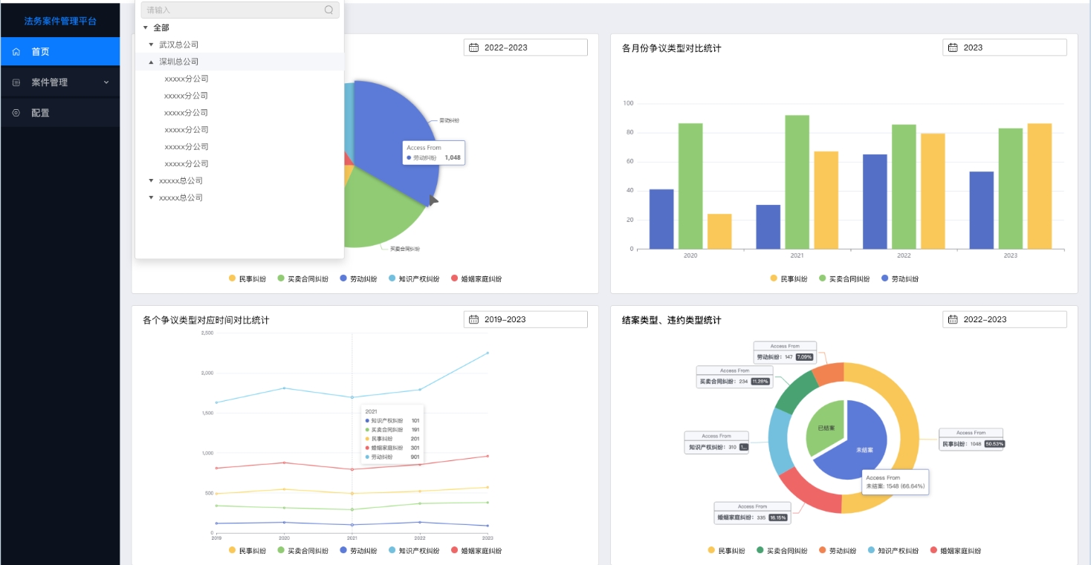Toggle 民事纠纷 legend in 各月份争议类型对比统计 chart
The image size is (1091, 565).
789,279
